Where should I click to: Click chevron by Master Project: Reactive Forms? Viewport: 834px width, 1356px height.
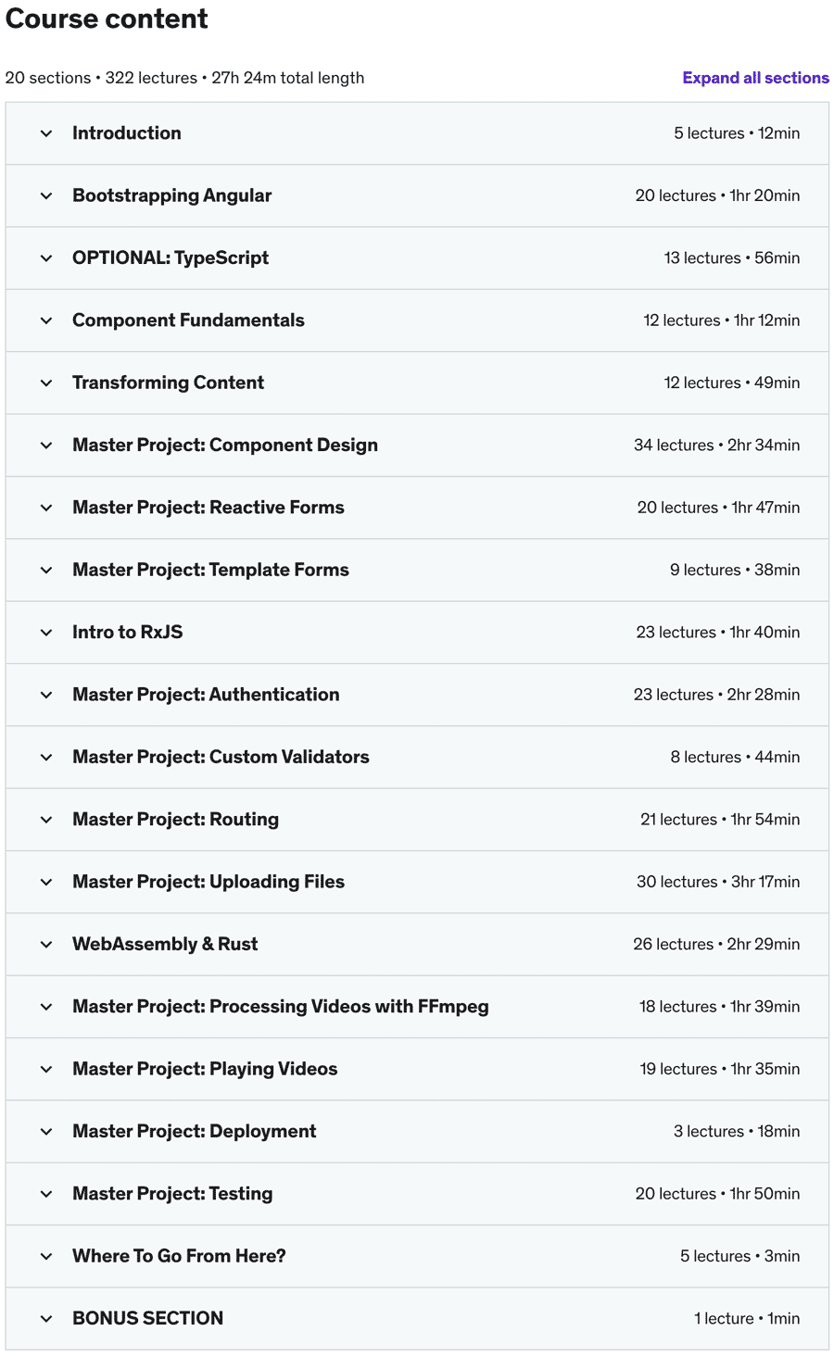tap(46, 508)
